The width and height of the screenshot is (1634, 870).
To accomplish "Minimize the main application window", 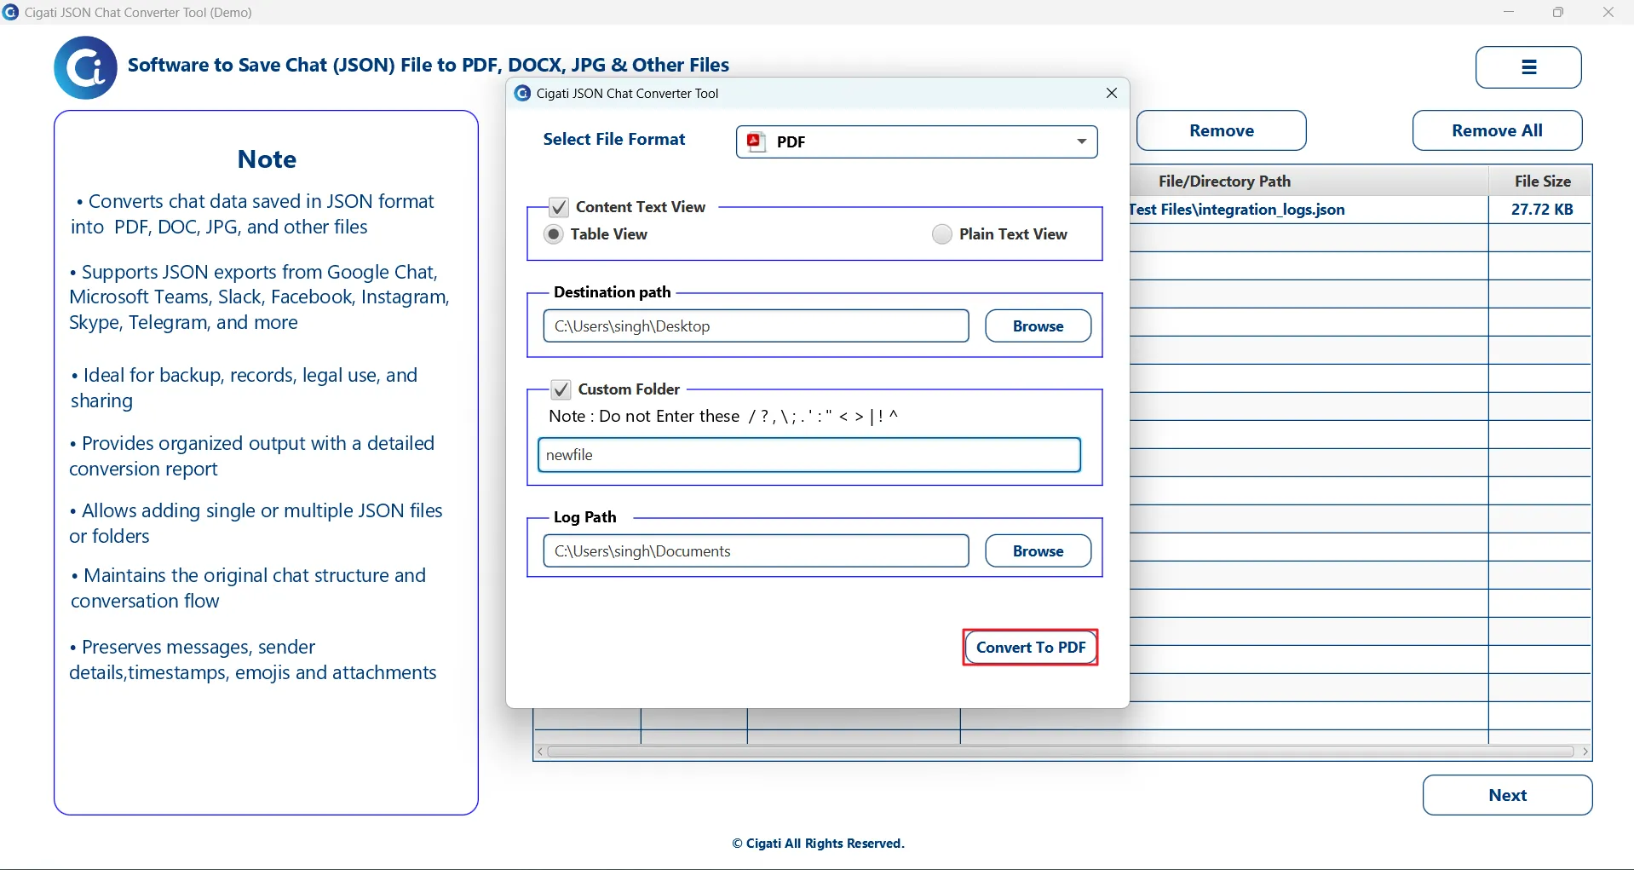I will [1509, 12].
